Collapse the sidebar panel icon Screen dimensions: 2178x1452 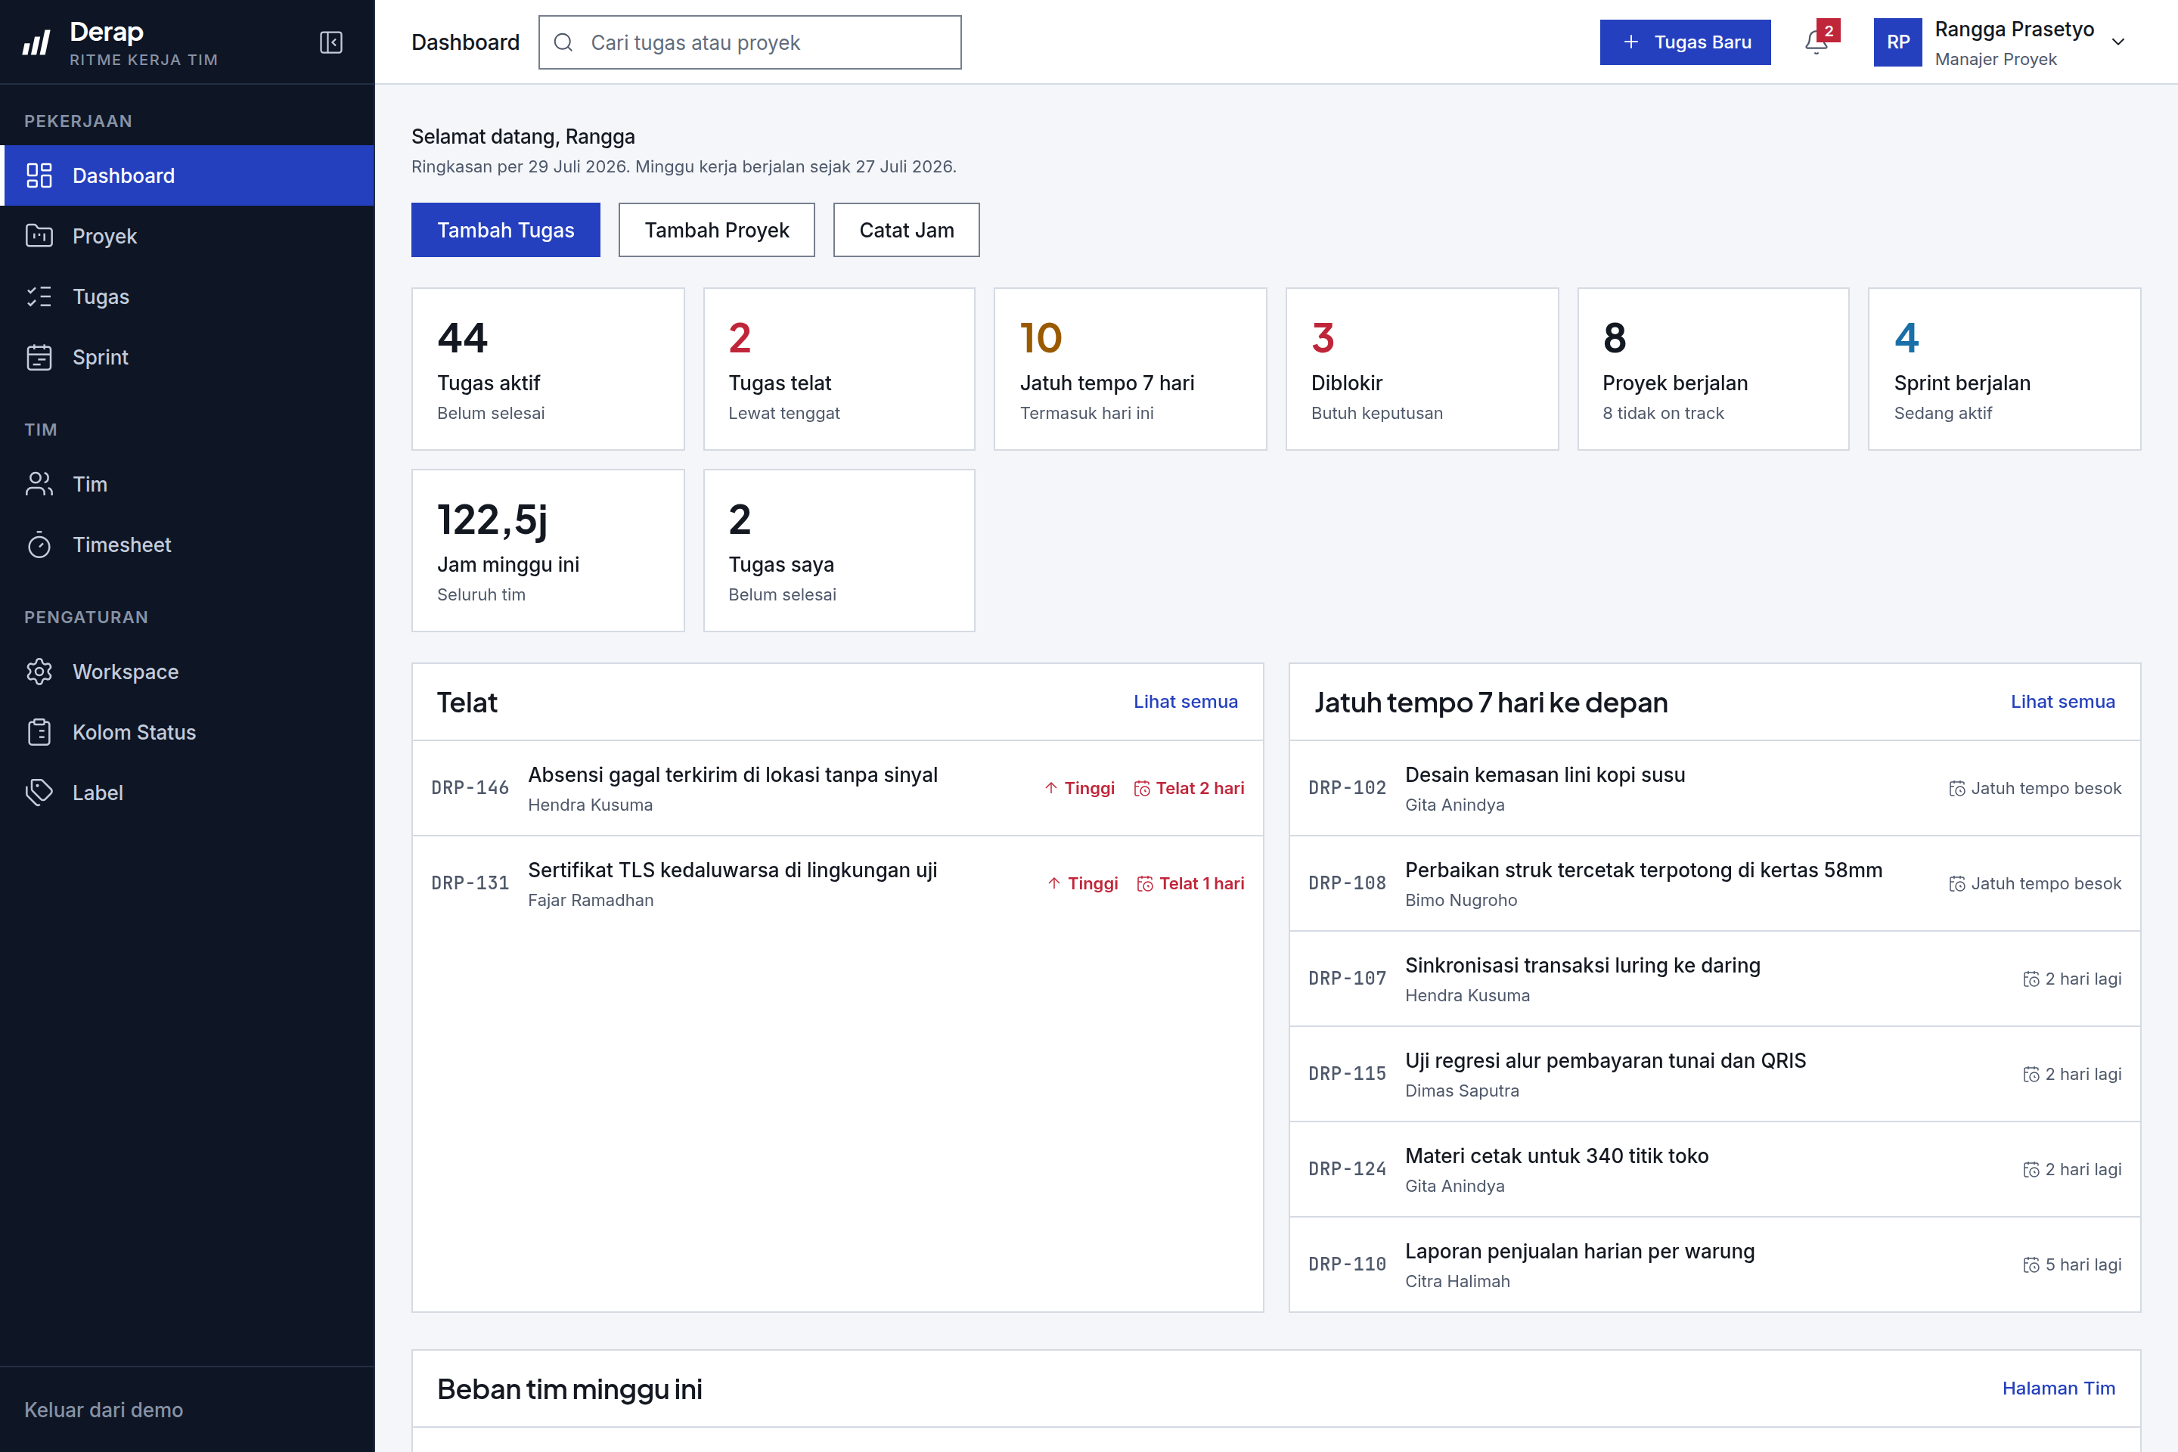tap(330, 42)
